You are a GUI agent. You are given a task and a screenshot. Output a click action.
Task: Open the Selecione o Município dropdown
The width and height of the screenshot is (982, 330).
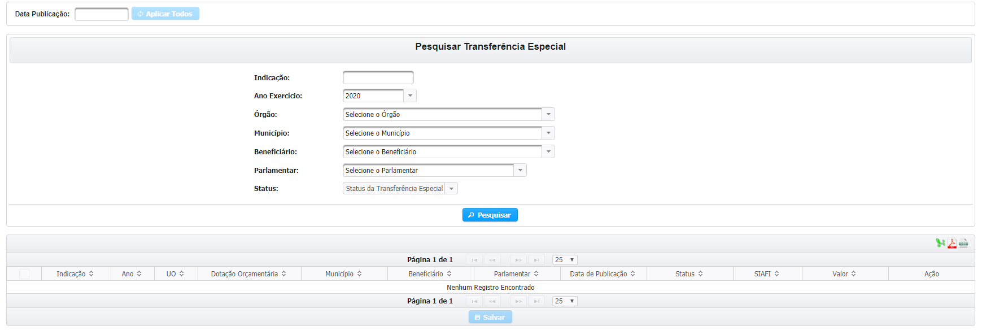point(548,133)
